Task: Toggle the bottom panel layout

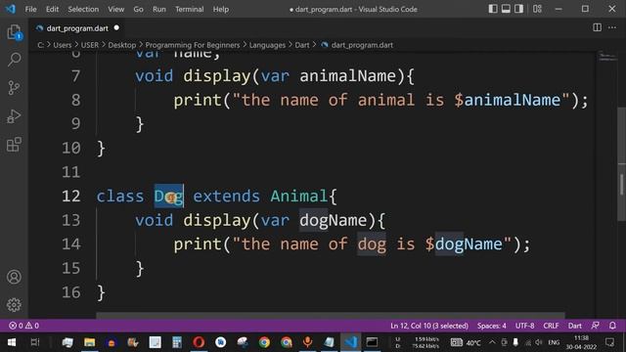Action: pyautogui.click(x=506, y=9)
